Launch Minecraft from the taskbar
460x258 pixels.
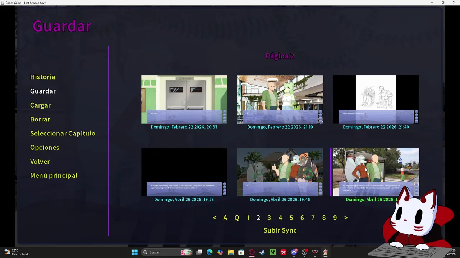click(273, 252)
